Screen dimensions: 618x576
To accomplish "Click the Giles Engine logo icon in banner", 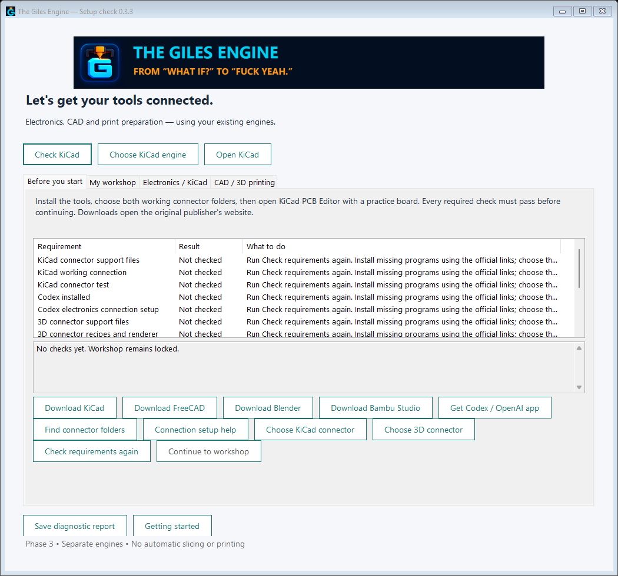I will pos(100,63).
